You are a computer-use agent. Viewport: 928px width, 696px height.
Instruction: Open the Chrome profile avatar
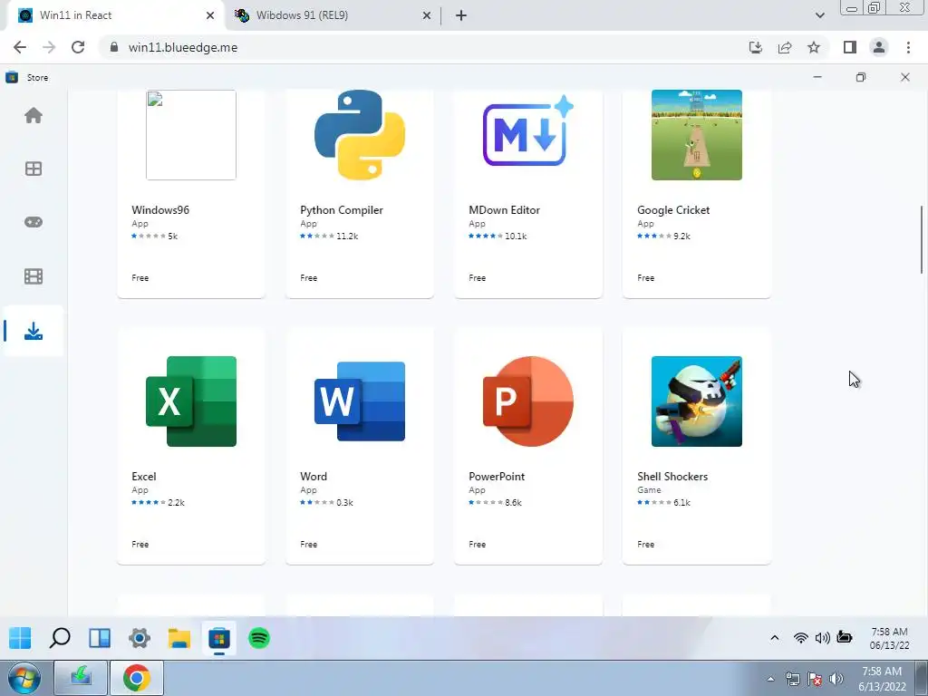click(x=879, y=47)
